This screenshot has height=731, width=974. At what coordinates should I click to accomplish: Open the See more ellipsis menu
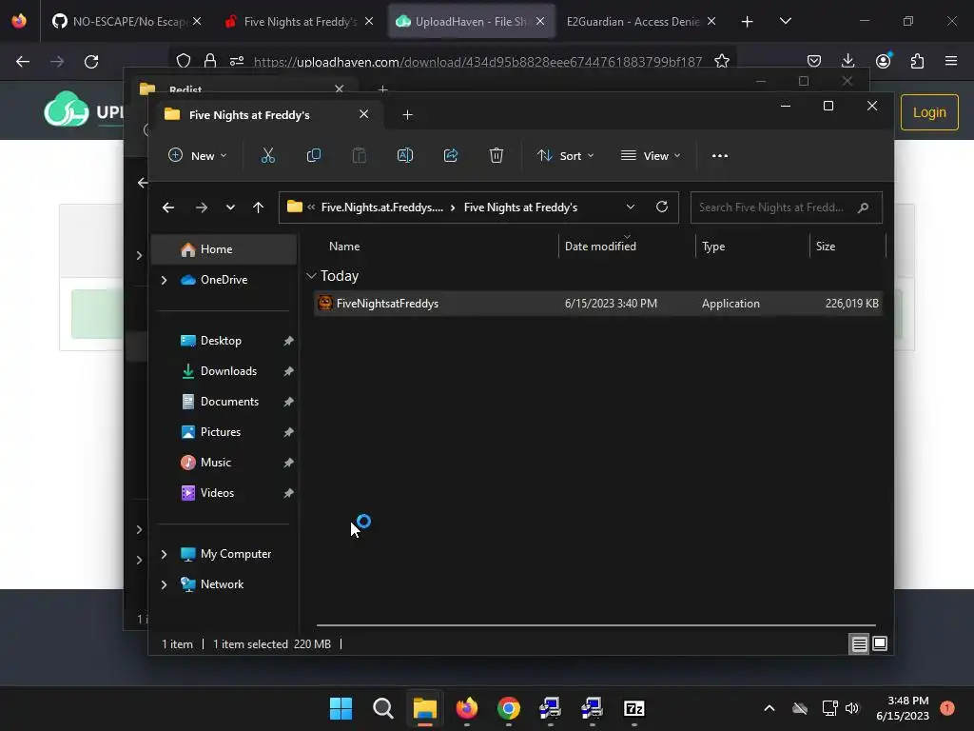[x=720, y=155]
